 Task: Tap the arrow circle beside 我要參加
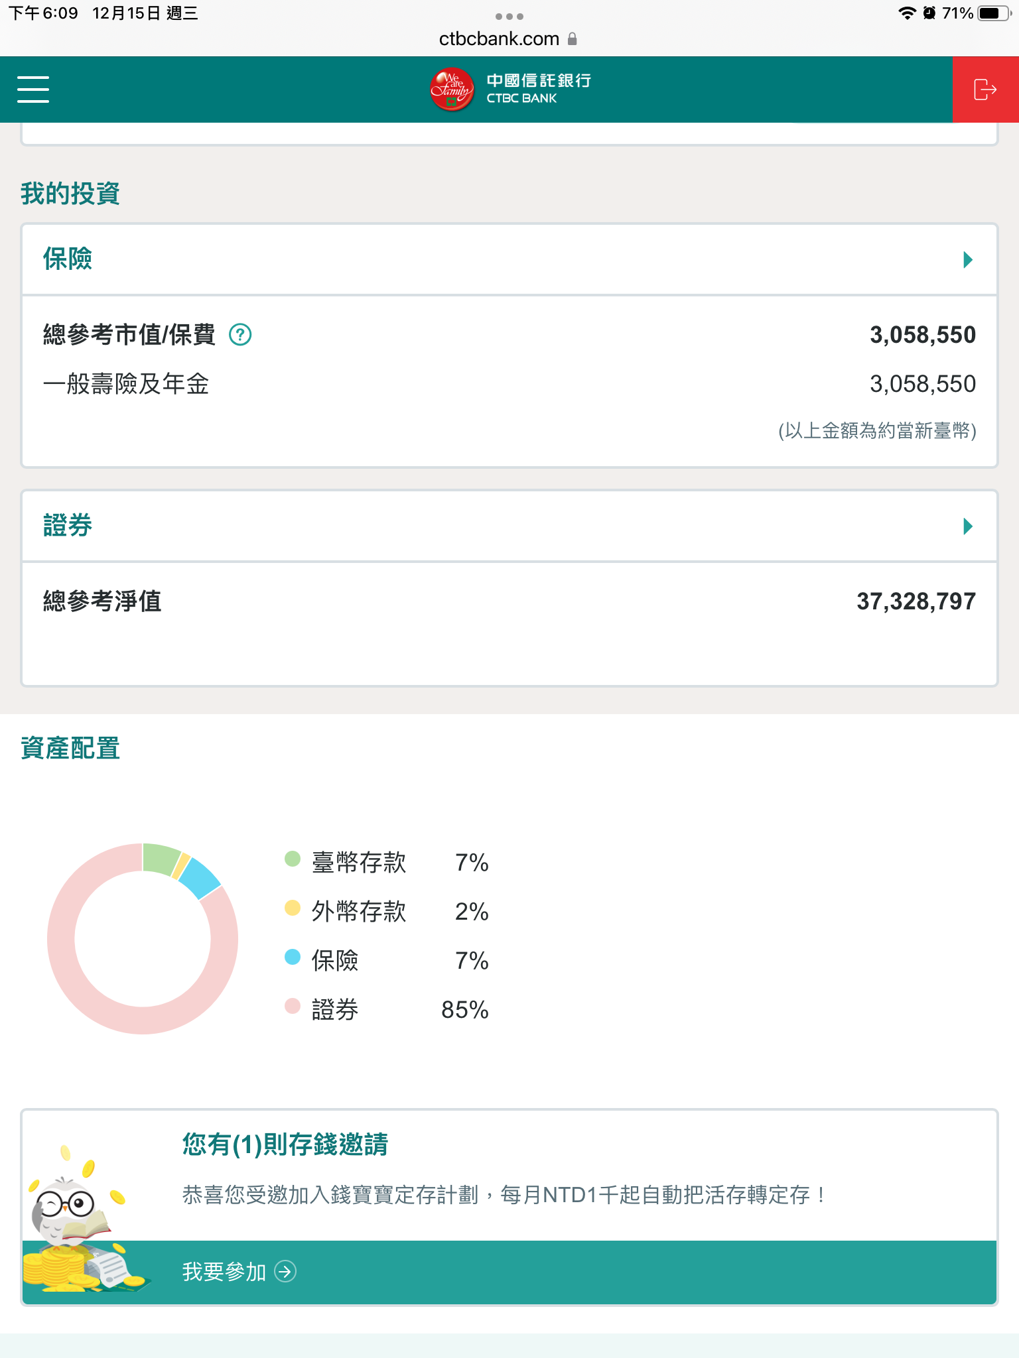[x=285, y=1271]
